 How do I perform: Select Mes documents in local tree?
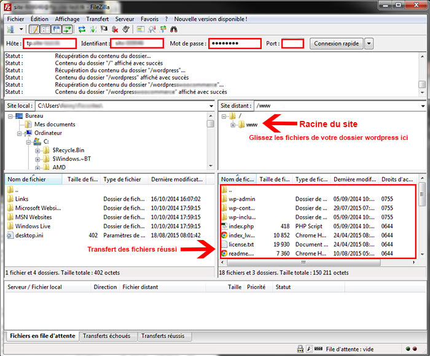55,124
